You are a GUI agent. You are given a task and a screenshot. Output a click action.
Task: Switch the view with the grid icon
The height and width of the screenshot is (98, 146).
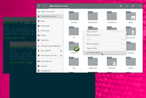click(x=127, y=6)
